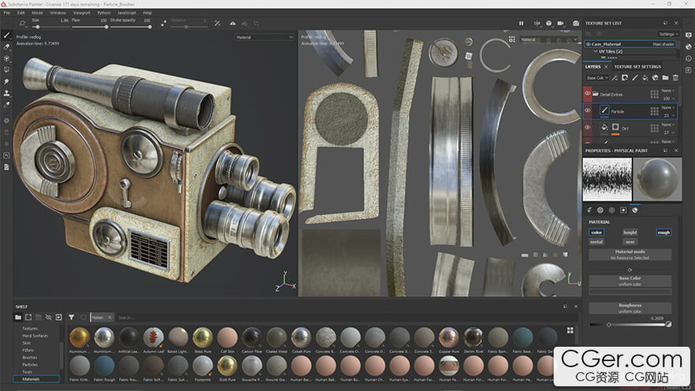Open the Base Col channel dropdown
The width and height of the screenshot is (695, 391).
click(x=598, y=78)
